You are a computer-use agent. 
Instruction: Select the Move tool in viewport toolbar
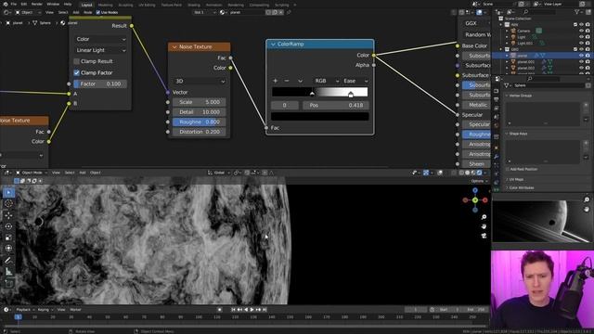(8, 215)
